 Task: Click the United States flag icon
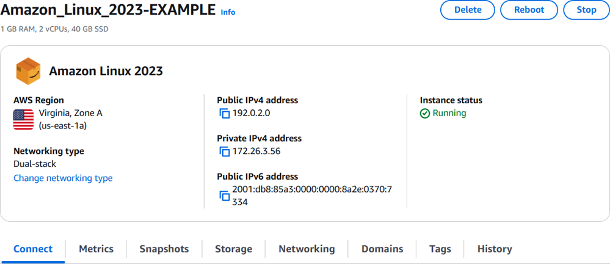pos(23,120)
